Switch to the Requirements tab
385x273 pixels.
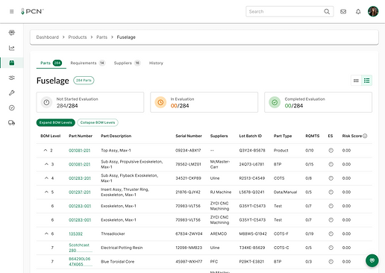click(x=88, y=63)
